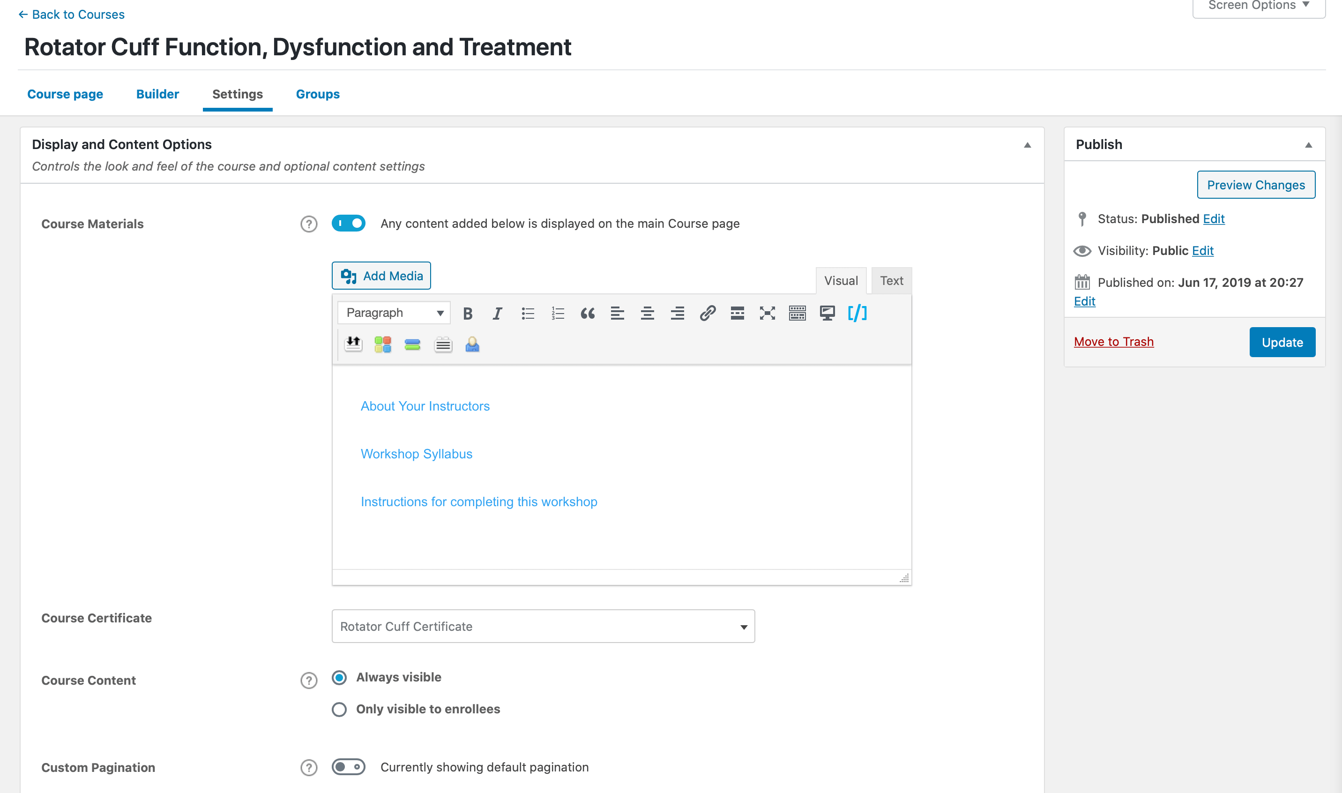The height and width of the screenshot is (793, 1342).
Task: Switch editor to Visual tab
Action: point(841,281)
